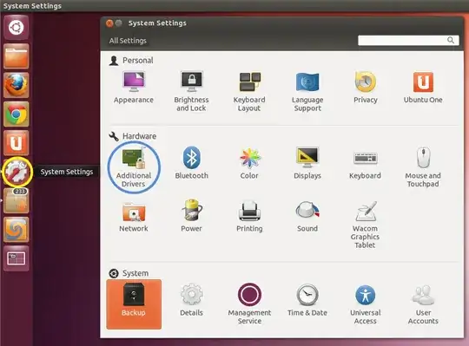Click the settings search field
Image resolution: width=469 pixels, height=346 pixels.
coord(408,40)
